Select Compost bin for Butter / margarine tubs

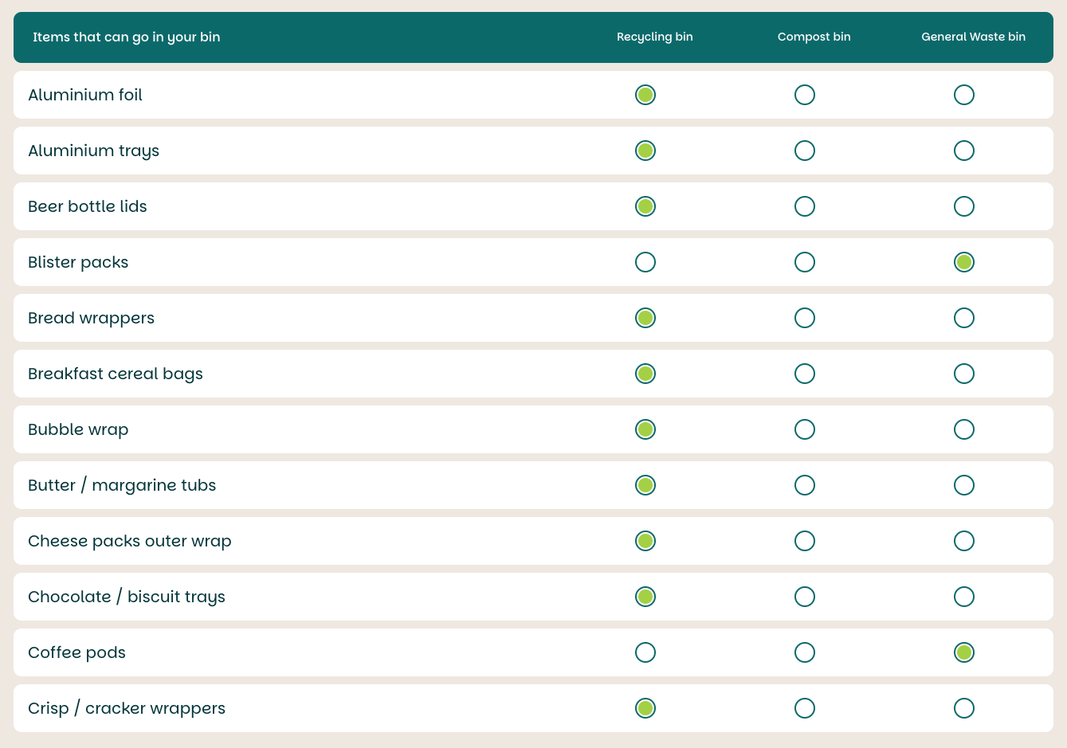(805, 485)
